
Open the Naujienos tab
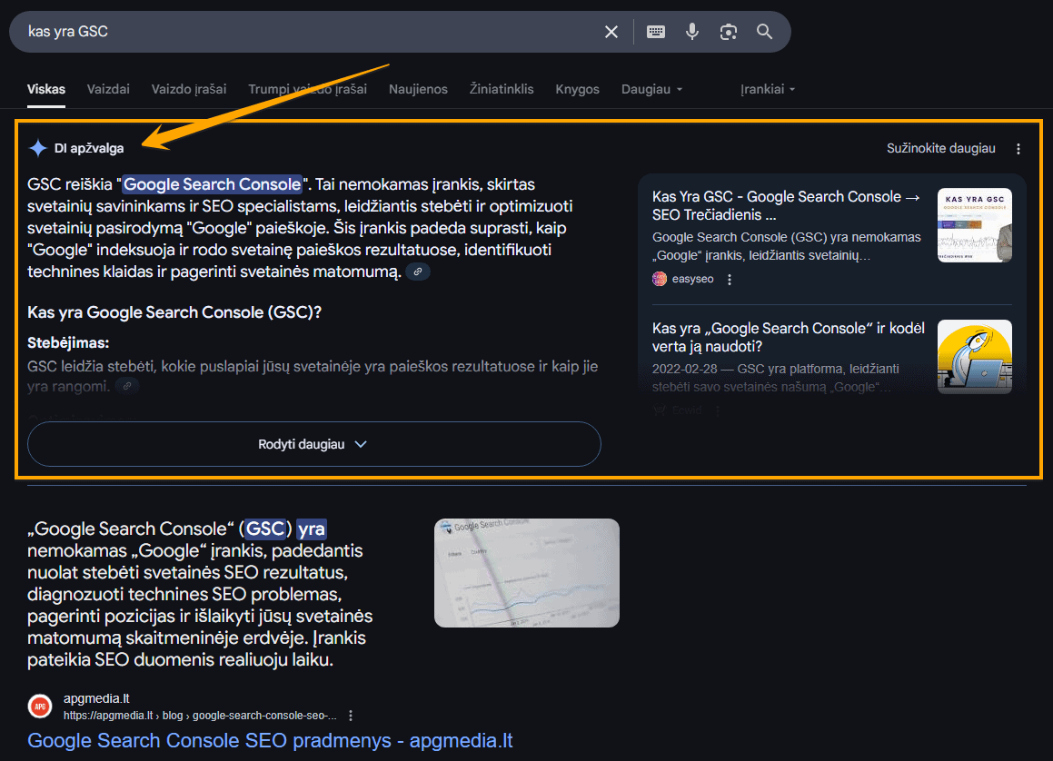(x=418, y=89)
